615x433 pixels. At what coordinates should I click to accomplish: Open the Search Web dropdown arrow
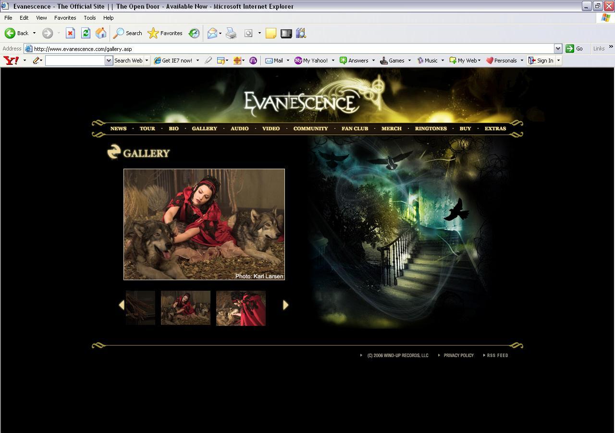point(147,61)
